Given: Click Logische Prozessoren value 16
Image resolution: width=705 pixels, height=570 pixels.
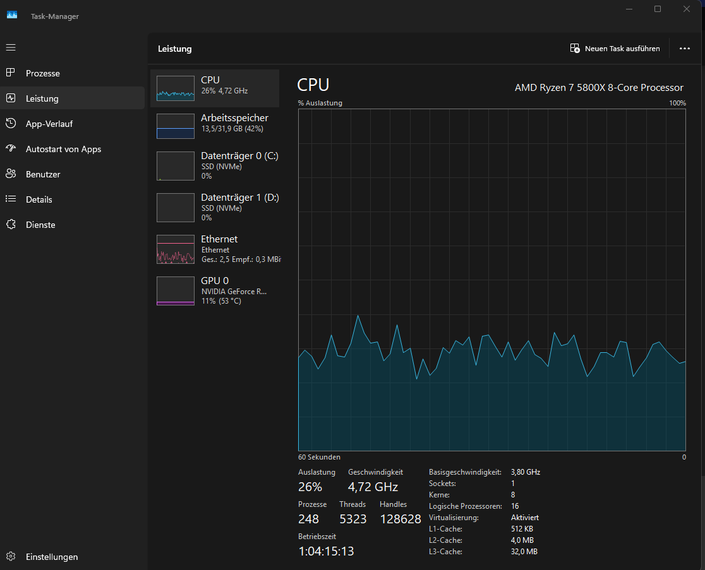Looking at the screenshot, I should click(515, 506).
